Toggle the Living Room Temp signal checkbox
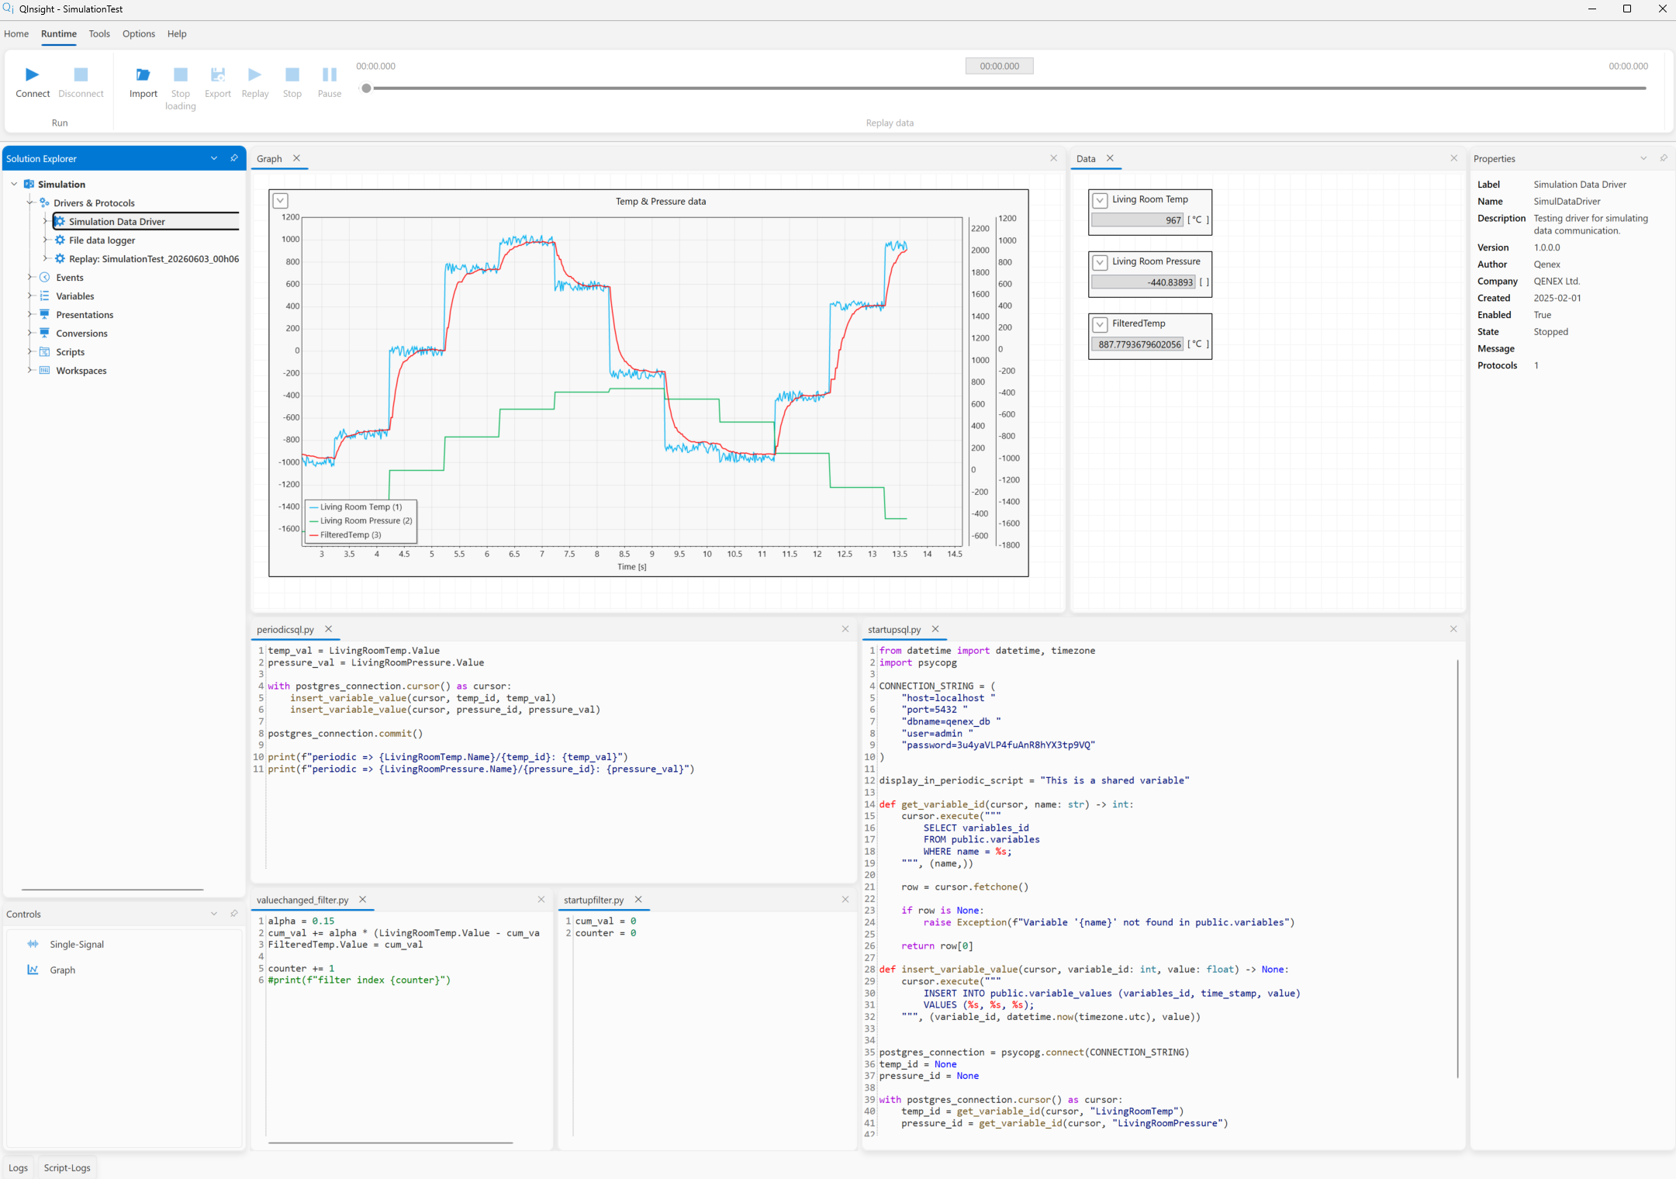 1100,200
